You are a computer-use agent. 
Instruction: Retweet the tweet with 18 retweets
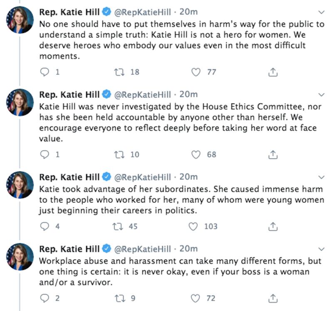coord(119,72)
